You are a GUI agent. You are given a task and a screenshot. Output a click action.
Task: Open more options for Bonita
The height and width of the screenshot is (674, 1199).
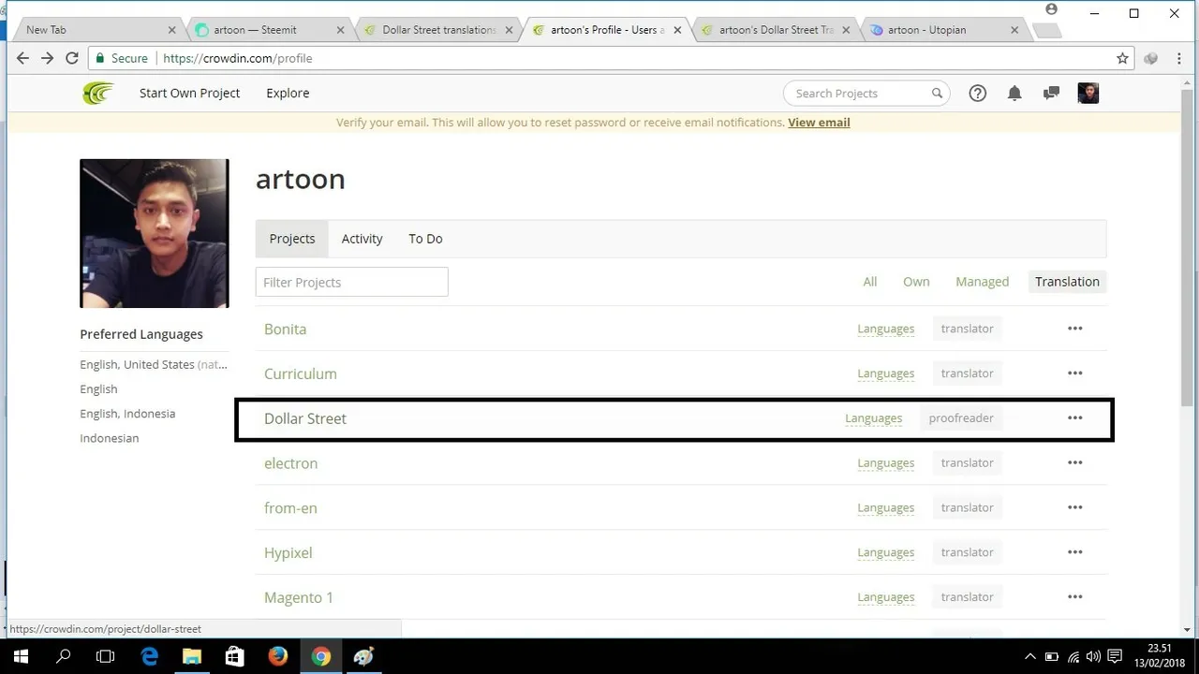pos(1074,329)
